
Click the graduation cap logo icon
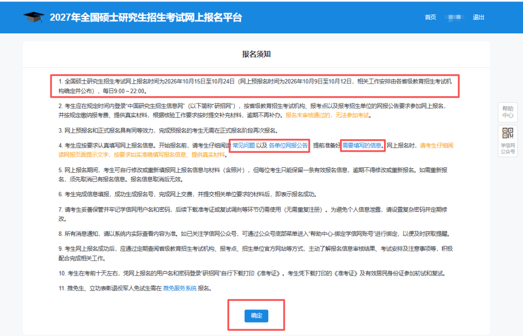(x=33, y=17)
